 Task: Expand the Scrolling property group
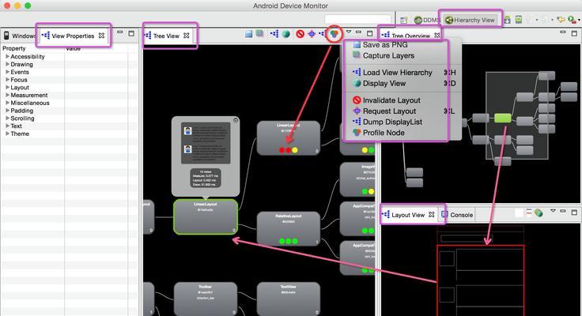pyautogui.click(x=7, y=118)
